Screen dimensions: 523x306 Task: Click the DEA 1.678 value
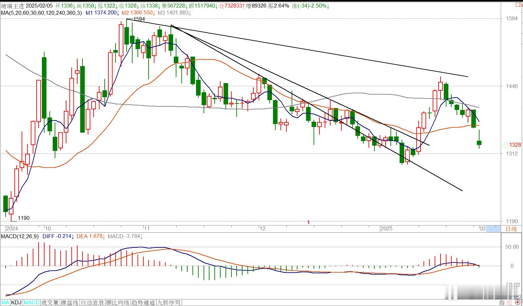click(x=91, y=236)
